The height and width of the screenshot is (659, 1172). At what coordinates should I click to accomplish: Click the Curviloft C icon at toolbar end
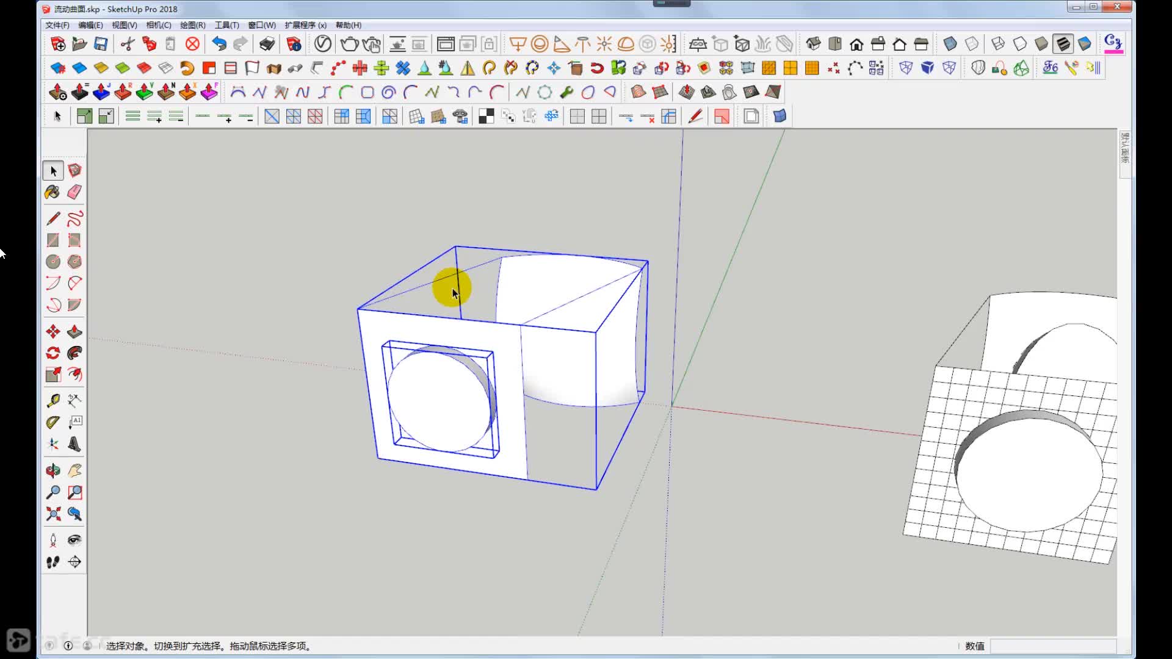coord(1113,43)
